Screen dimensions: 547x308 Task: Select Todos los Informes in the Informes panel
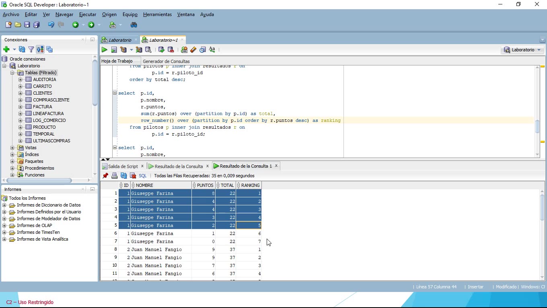[28, 198]
